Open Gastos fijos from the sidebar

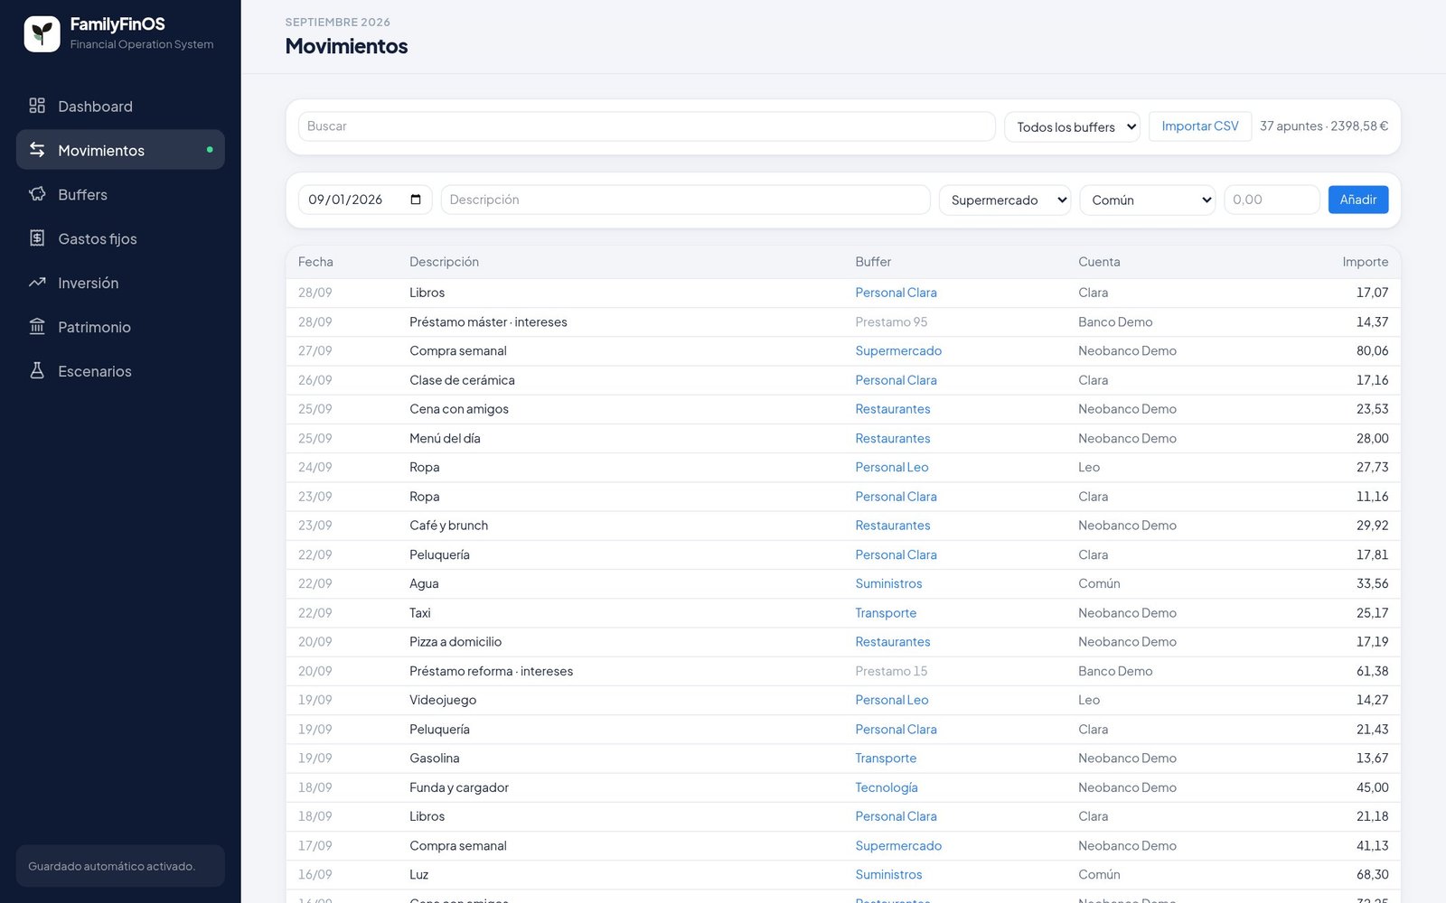(x=120, y=238)
